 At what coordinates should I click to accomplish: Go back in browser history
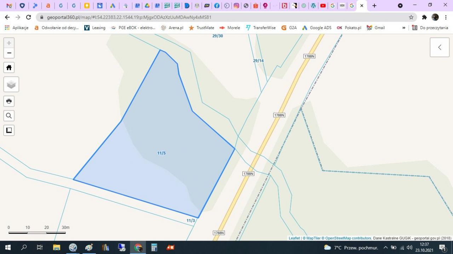(7, 17)
